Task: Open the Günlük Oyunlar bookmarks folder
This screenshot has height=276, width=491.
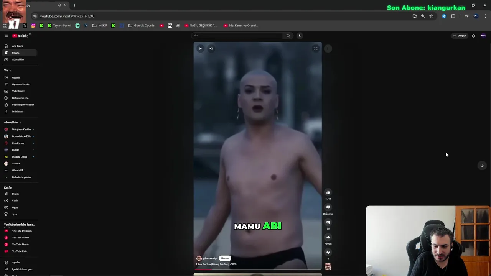Action: (x=142, y=26)
